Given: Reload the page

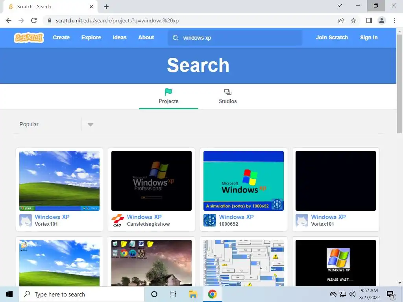Looking at the screenshot, I should pyautogui.click(x=34, y=20).
